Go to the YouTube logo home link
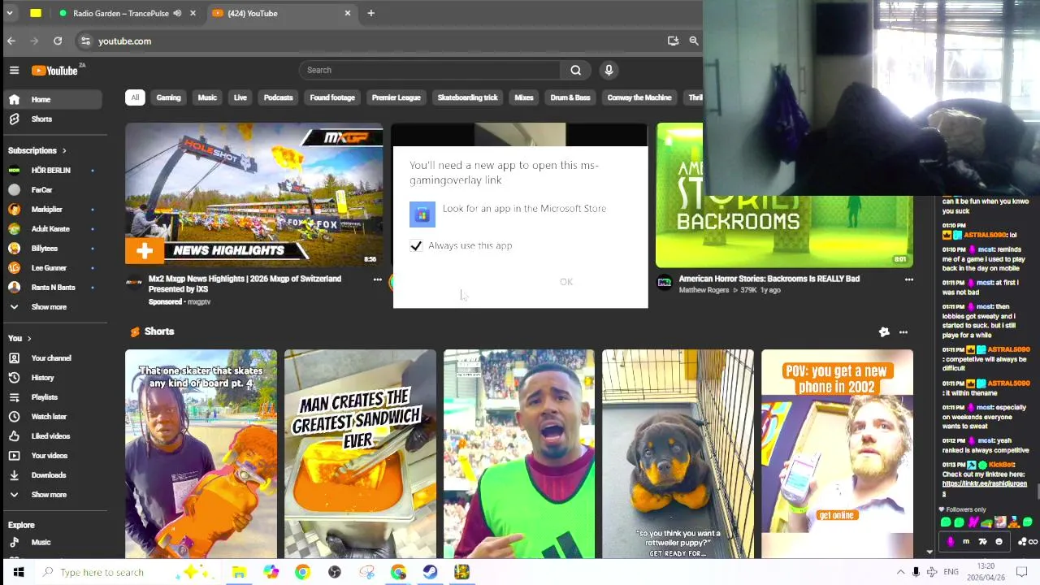1040x585 pixels. pos(55,71)
